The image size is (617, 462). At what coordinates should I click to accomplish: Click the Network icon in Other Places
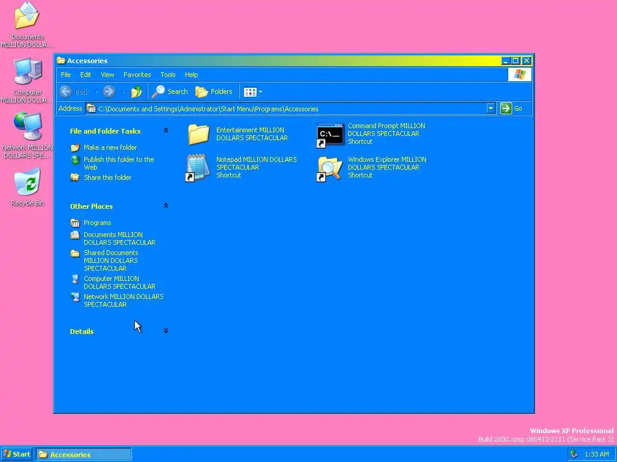point(75,297)
